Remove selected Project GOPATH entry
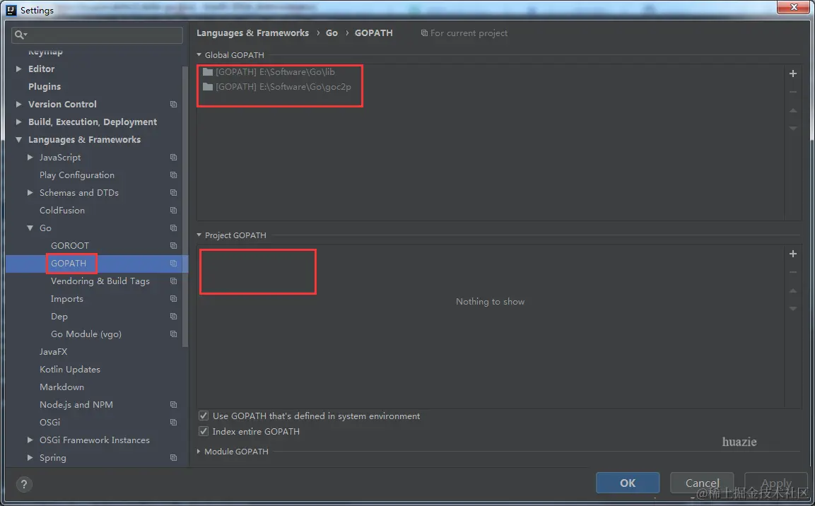This screenshot has height=506, width=815. [x=792, y=272]
